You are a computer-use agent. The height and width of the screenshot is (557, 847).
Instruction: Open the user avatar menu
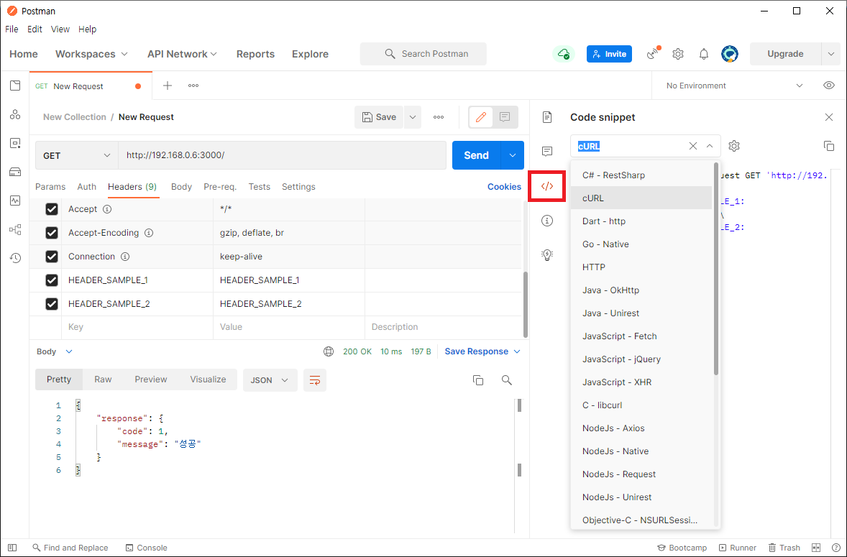point(730,54)
